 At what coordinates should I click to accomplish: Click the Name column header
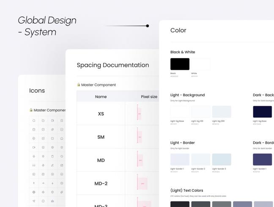pyautogui.click(x=101, y=97)
